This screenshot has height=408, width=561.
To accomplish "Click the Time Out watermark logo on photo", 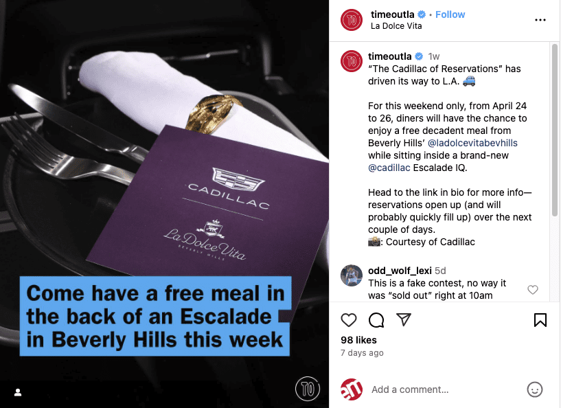I will [308, 389].
